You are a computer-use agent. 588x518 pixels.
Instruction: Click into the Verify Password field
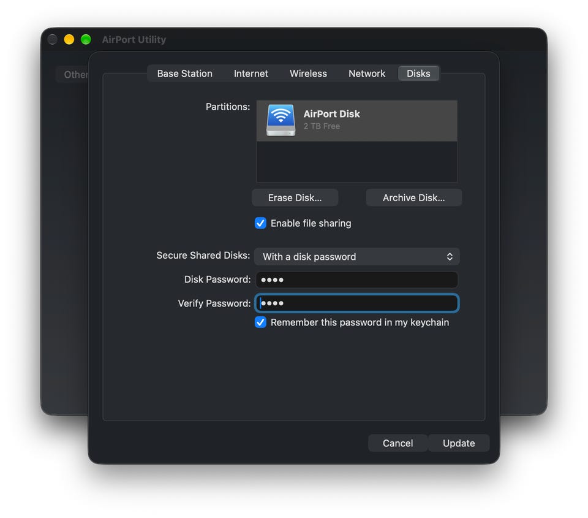tap(356, 303)
